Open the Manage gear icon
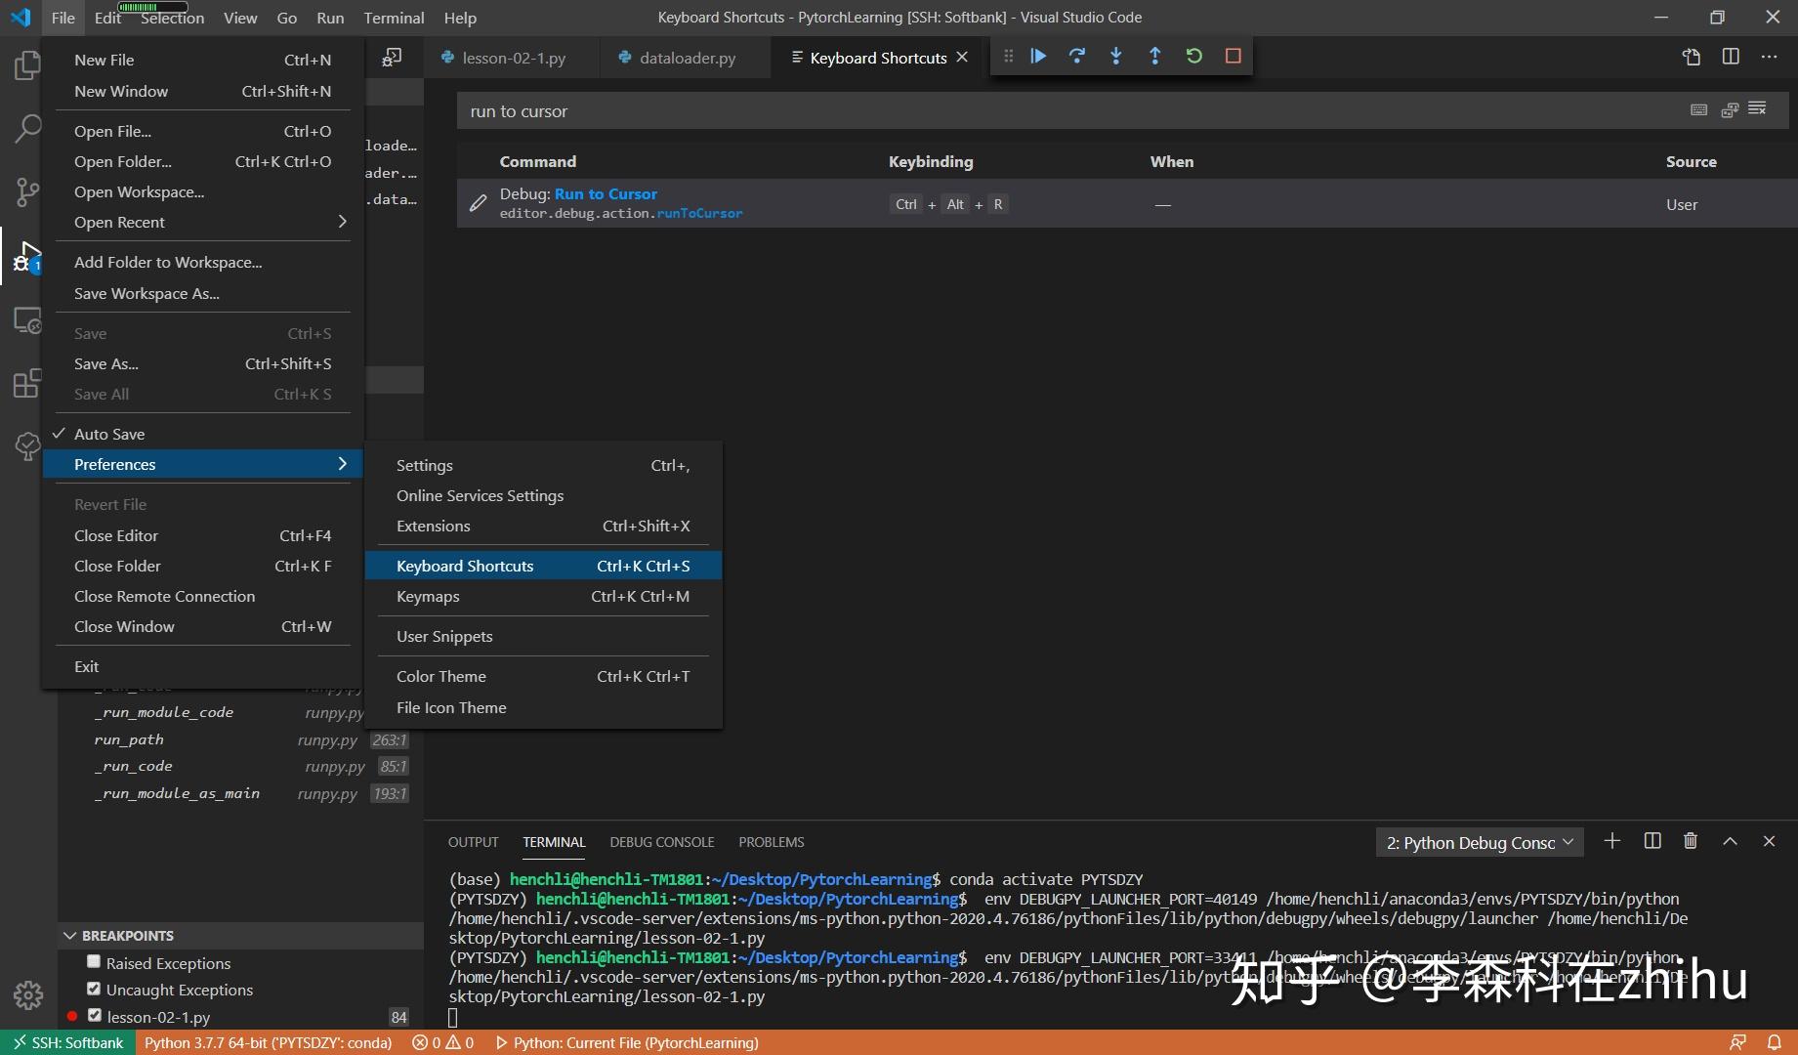The image size is (1798, 1055). coord(27,994)
